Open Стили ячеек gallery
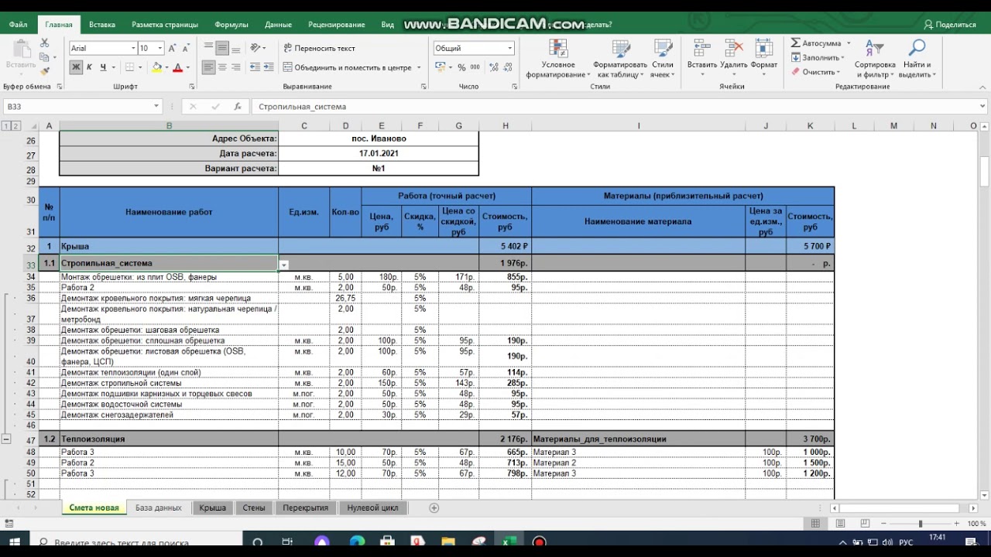Screen dimensions: 991x557 [662, 60]
